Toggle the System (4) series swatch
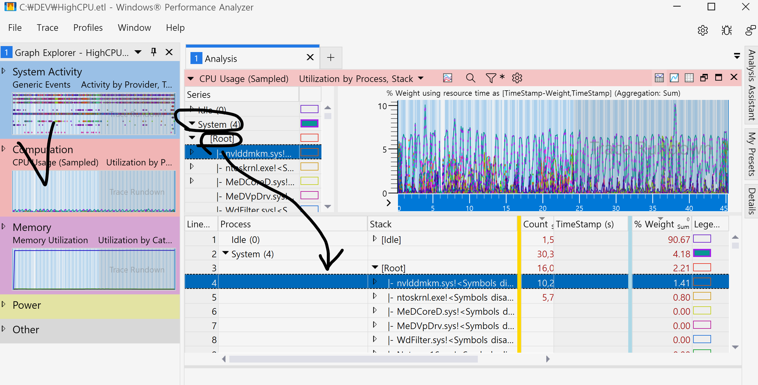Viewport: 758px width, 385px height. [309, 123]
